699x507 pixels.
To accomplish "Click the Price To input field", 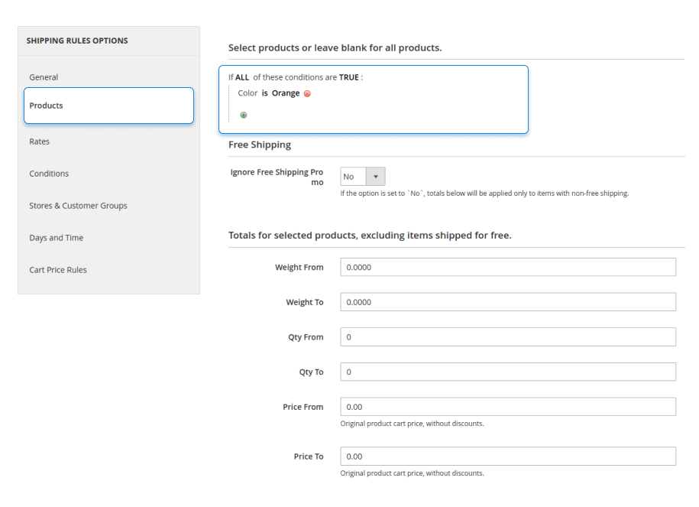I will [508, 457].
